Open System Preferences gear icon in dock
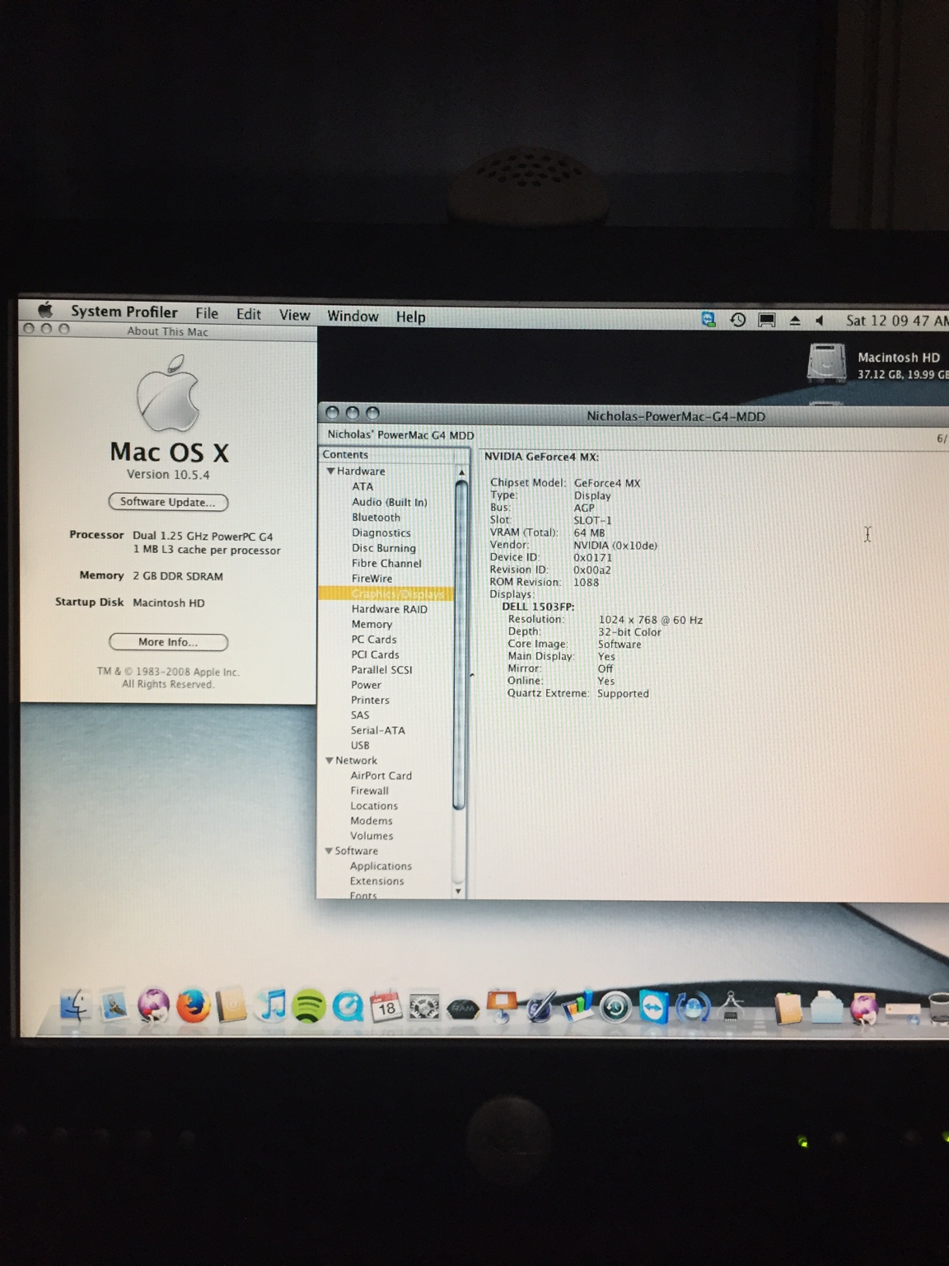This screenshot has width=949, height=1266. [x=424, y=1006]
